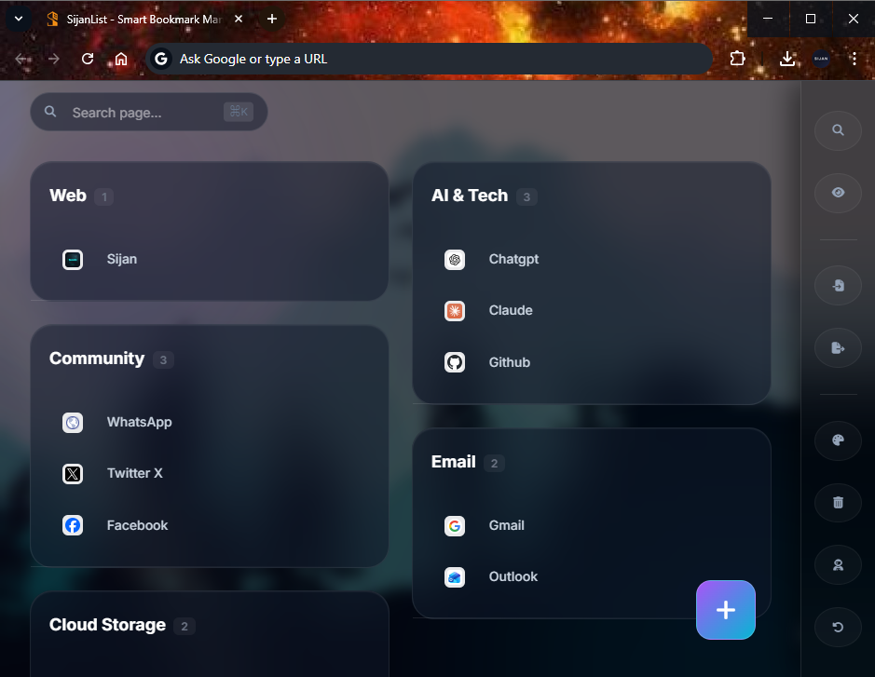The width and height of the screenshot is (875, 677).
Task: Switch to the SijanList browser tab
Action: pyautogui.click(x=140, y=19)
